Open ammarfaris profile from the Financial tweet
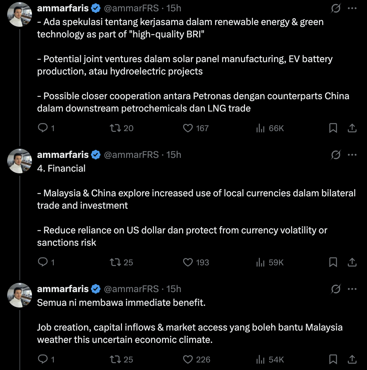 [63, 155]
